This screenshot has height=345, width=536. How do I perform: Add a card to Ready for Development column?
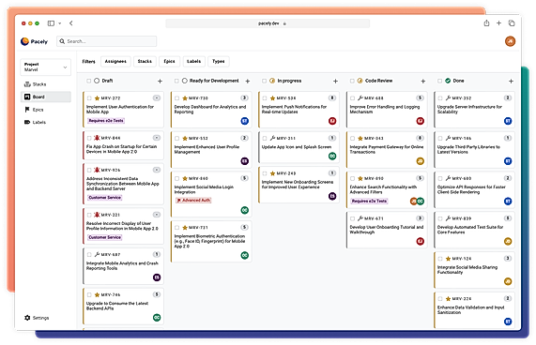tap(248, 82)
